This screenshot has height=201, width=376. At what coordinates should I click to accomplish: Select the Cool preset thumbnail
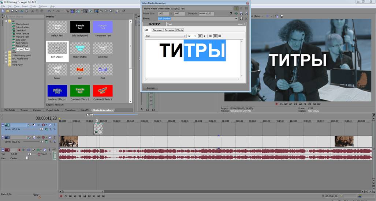coord(103,69)
